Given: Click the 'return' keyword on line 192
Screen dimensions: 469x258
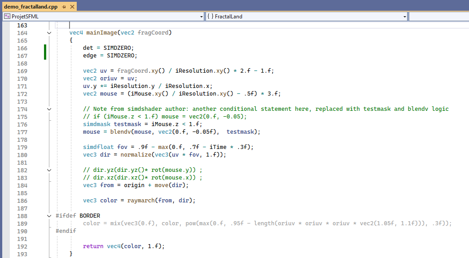Looking at the screenshot, I should click(x=93, y=246).
